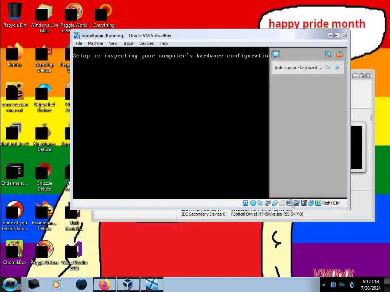
Task: Open the 'that but its c#' desktop icon
Action: [14, 134]
